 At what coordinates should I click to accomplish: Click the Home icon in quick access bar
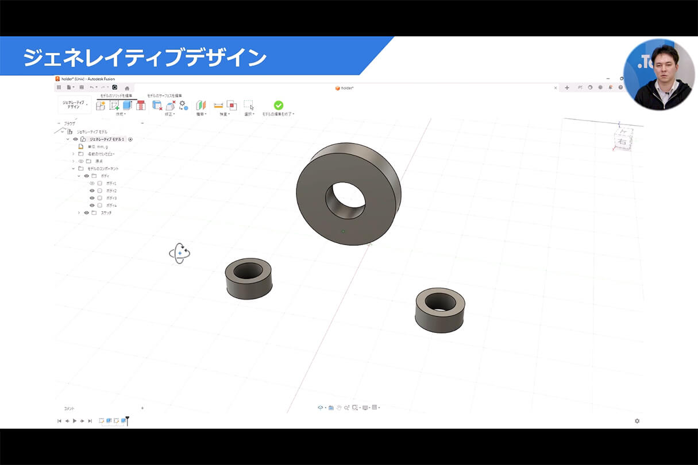coord(127,88)
